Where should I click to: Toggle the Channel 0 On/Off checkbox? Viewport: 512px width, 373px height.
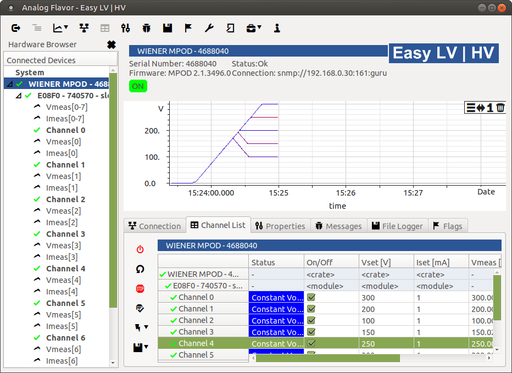tap(311, 297)
